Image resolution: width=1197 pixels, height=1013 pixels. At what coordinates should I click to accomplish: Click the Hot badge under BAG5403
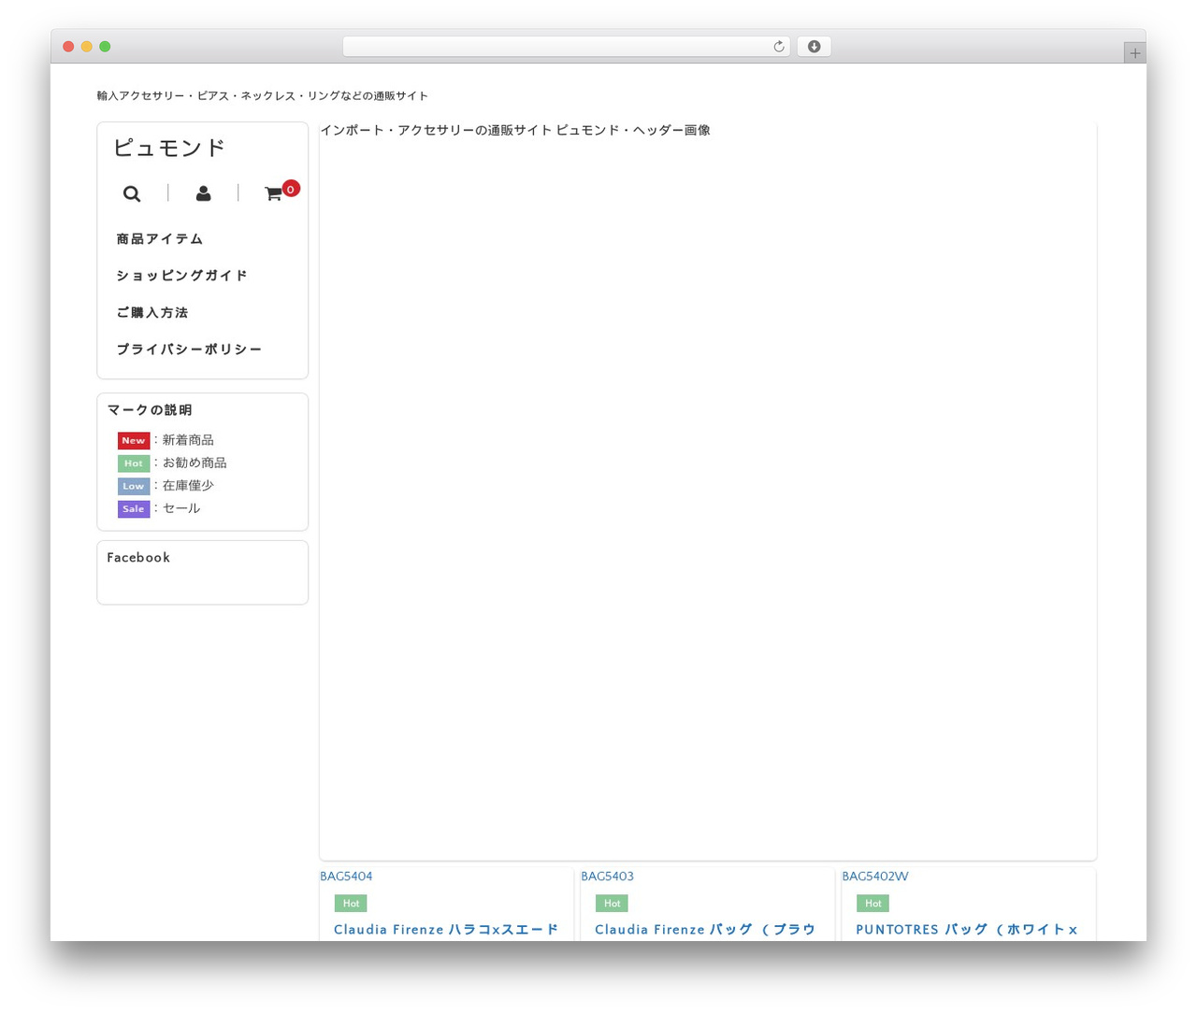click(612, 904)
